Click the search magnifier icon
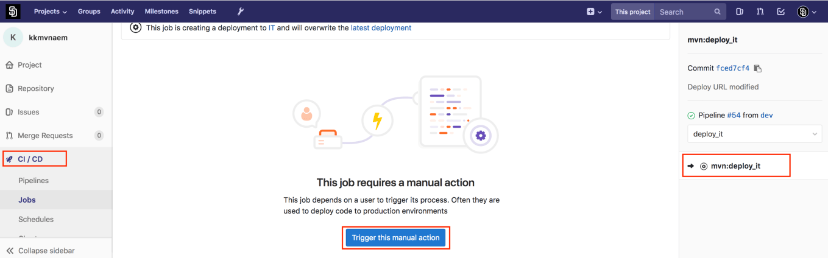The height and width of the screenshot is (258, 828). coord(718,12)
